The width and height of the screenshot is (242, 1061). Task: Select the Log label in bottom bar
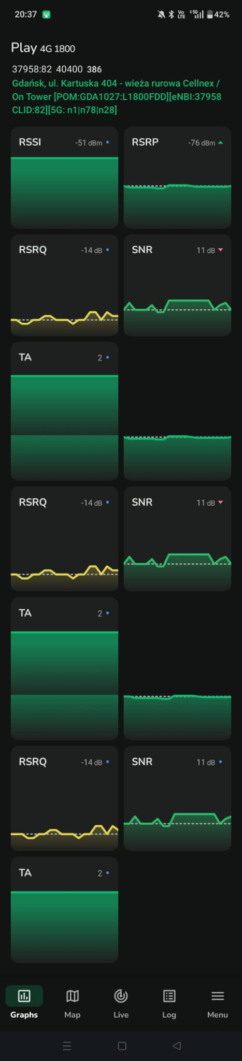pyautogui.click(x=169, y=1015)
